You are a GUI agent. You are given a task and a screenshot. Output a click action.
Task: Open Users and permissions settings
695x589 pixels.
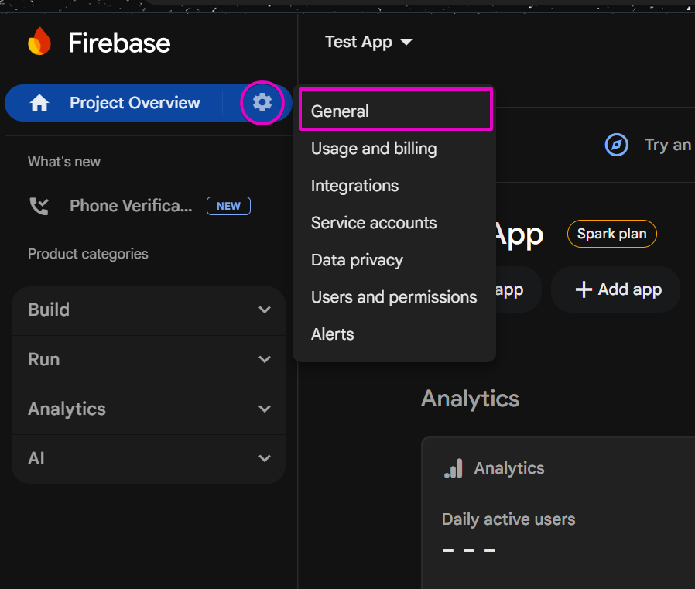[394, 297]
